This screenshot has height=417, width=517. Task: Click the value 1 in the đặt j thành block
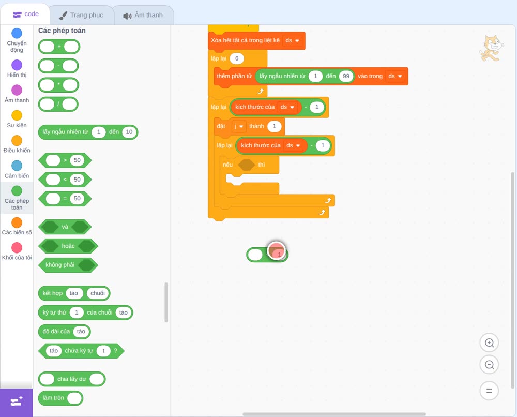(274, 126)
